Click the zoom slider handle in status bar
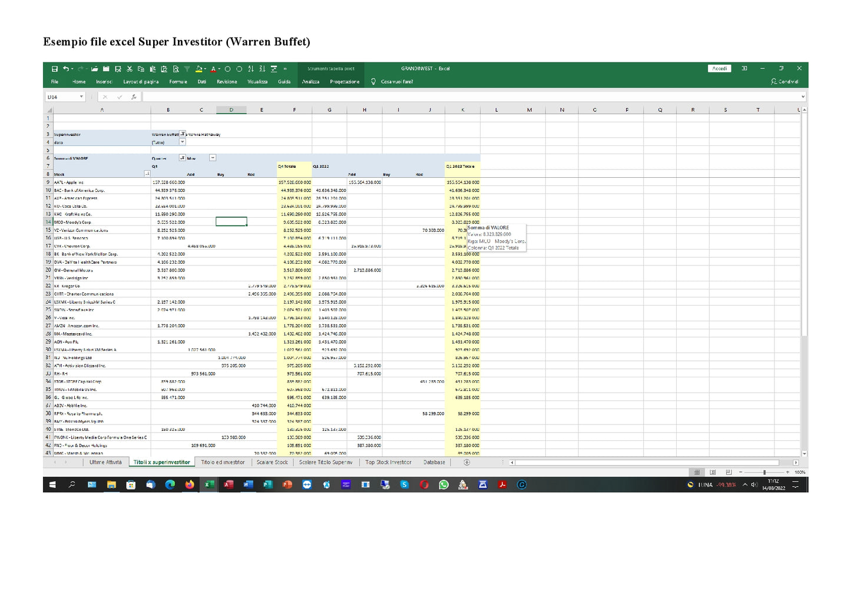Image resolution: width=851 pixels, height=601 pixels. coord(764,472)
